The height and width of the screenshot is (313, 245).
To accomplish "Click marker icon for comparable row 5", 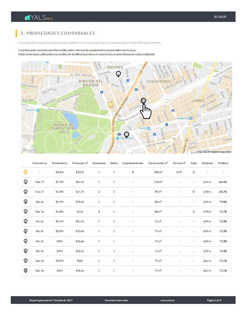I will [x=26, y=221].
